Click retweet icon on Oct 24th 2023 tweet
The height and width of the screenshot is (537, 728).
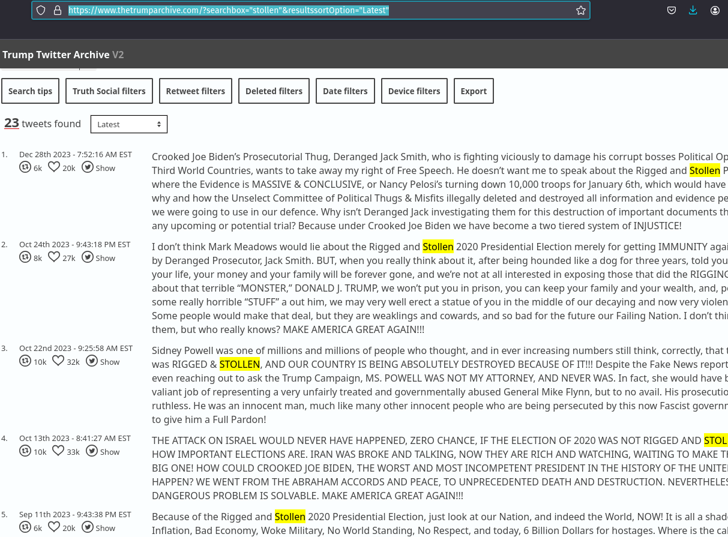[25, 257]
